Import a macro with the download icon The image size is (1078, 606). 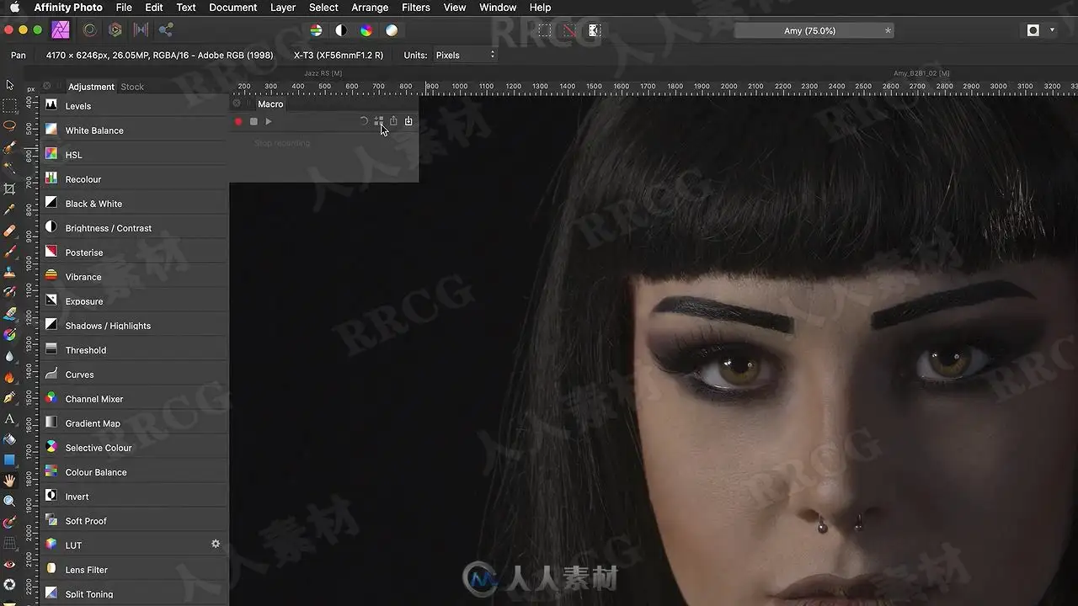click(408, 121)
